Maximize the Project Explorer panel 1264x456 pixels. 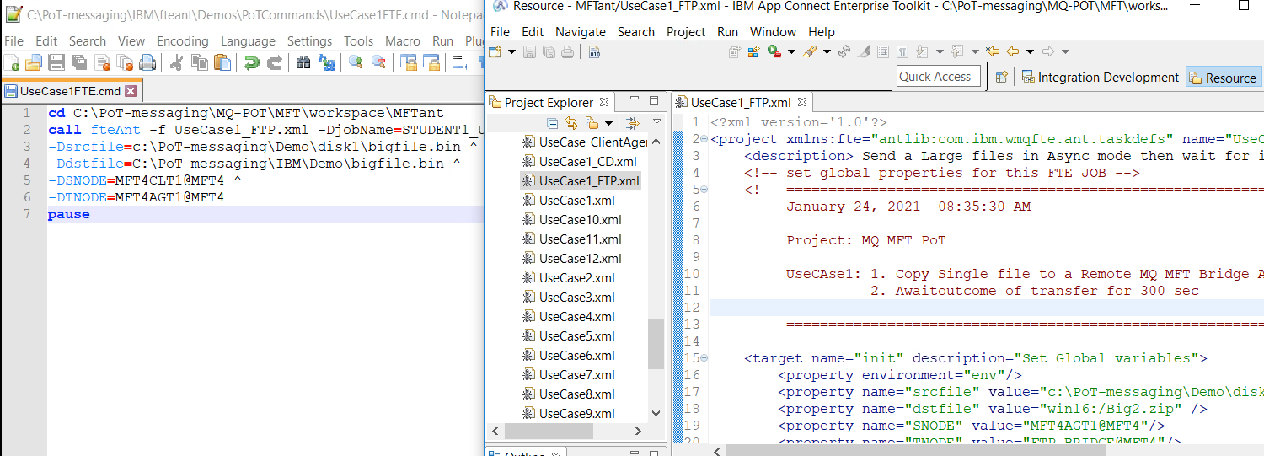[654, 101]
